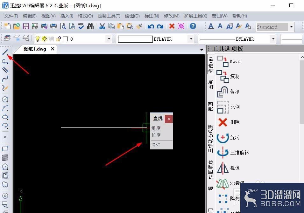
Task: Delete with the red X toolbar icon
Action: tap(172, 26)
